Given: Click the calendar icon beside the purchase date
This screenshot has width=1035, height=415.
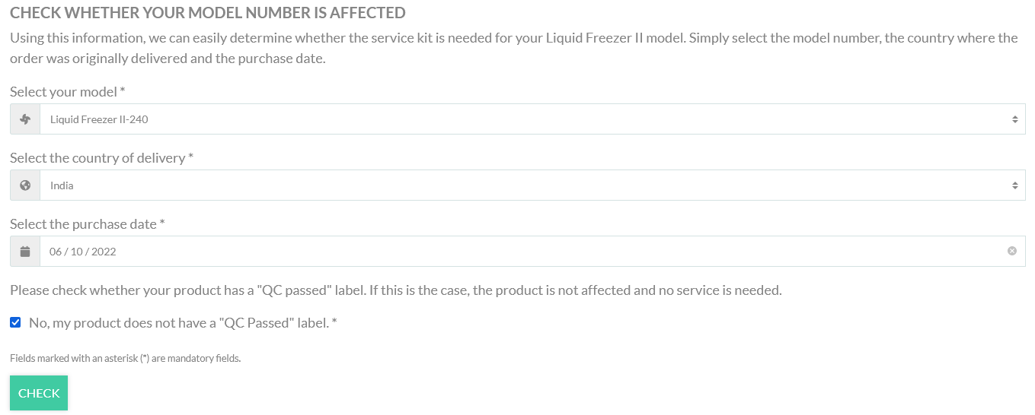Looking at the screenshot, I should point(25,252).
